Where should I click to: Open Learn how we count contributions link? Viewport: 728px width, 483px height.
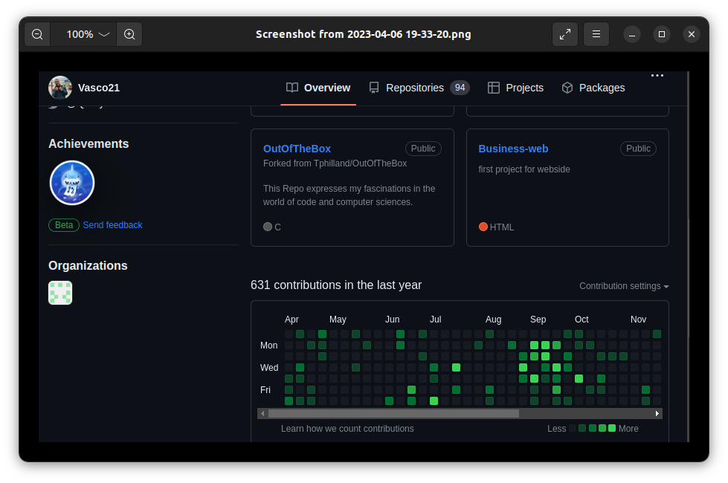[x=347, y=429]
